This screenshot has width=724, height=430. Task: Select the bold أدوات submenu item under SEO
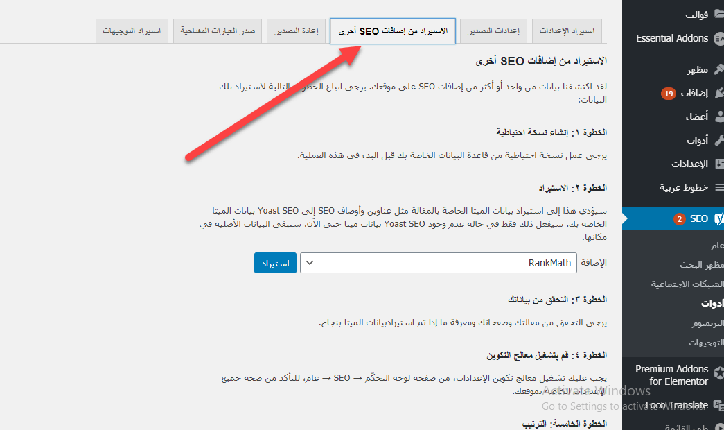pyautogui.click(x=712, y=303)
